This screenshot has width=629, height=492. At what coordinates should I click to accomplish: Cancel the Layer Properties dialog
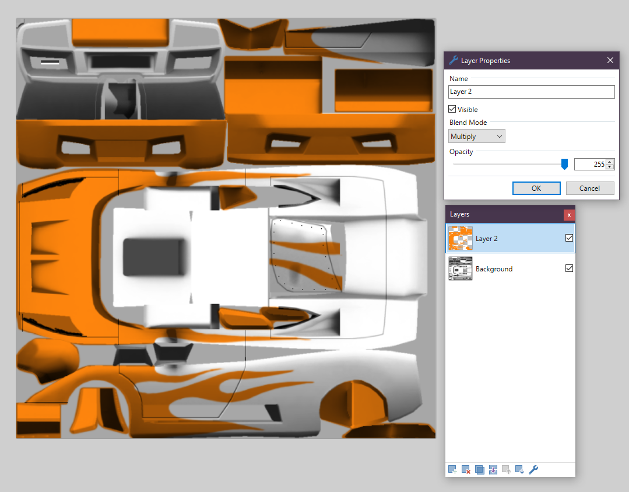click(590, 188)
